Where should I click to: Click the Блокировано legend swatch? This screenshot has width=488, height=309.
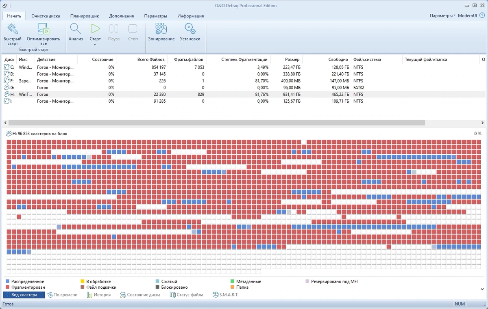point(157,287)
